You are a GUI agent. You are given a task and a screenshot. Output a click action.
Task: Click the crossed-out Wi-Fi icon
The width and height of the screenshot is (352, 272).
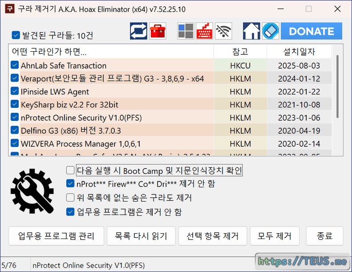(223, 31)
